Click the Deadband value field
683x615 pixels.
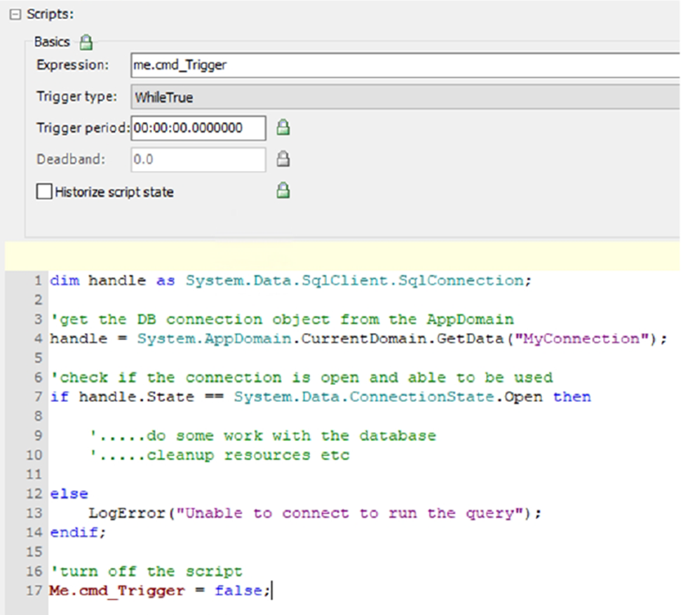[x=198, y=159]
